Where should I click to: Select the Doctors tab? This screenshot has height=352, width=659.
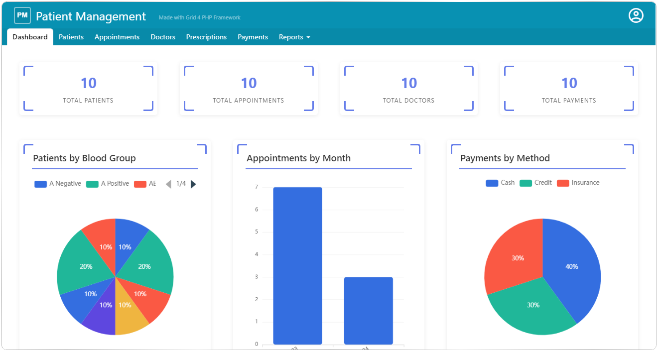tap(163, 37)
